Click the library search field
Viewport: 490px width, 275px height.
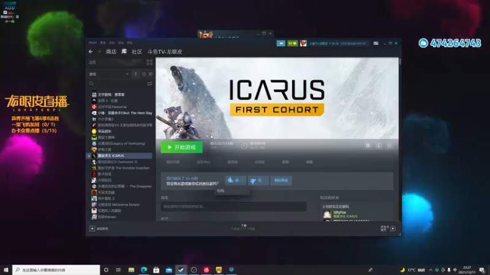pos(117,84)
